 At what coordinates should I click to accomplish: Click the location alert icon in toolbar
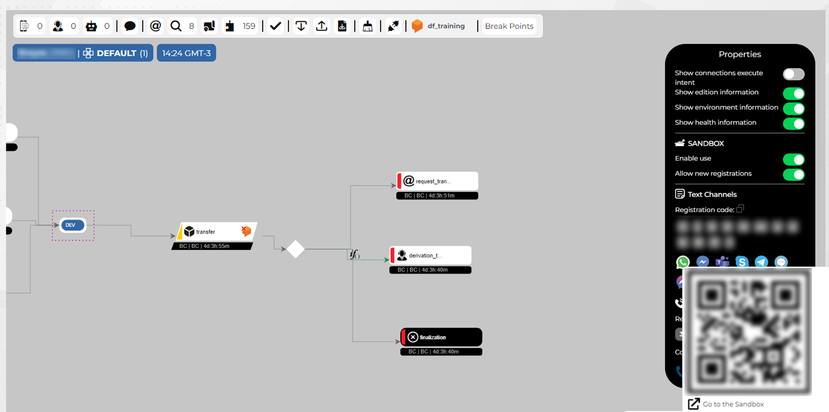209,26
